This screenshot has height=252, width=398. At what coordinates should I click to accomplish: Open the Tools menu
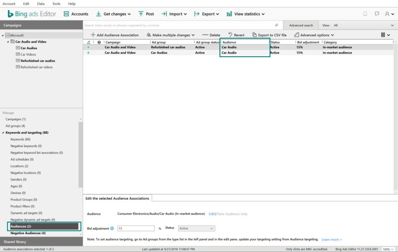[56, 3]
